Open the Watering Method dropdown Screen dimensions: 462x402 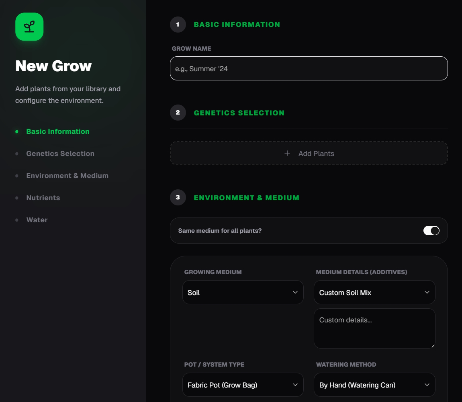pyautogui.click(x=374, y=385)
